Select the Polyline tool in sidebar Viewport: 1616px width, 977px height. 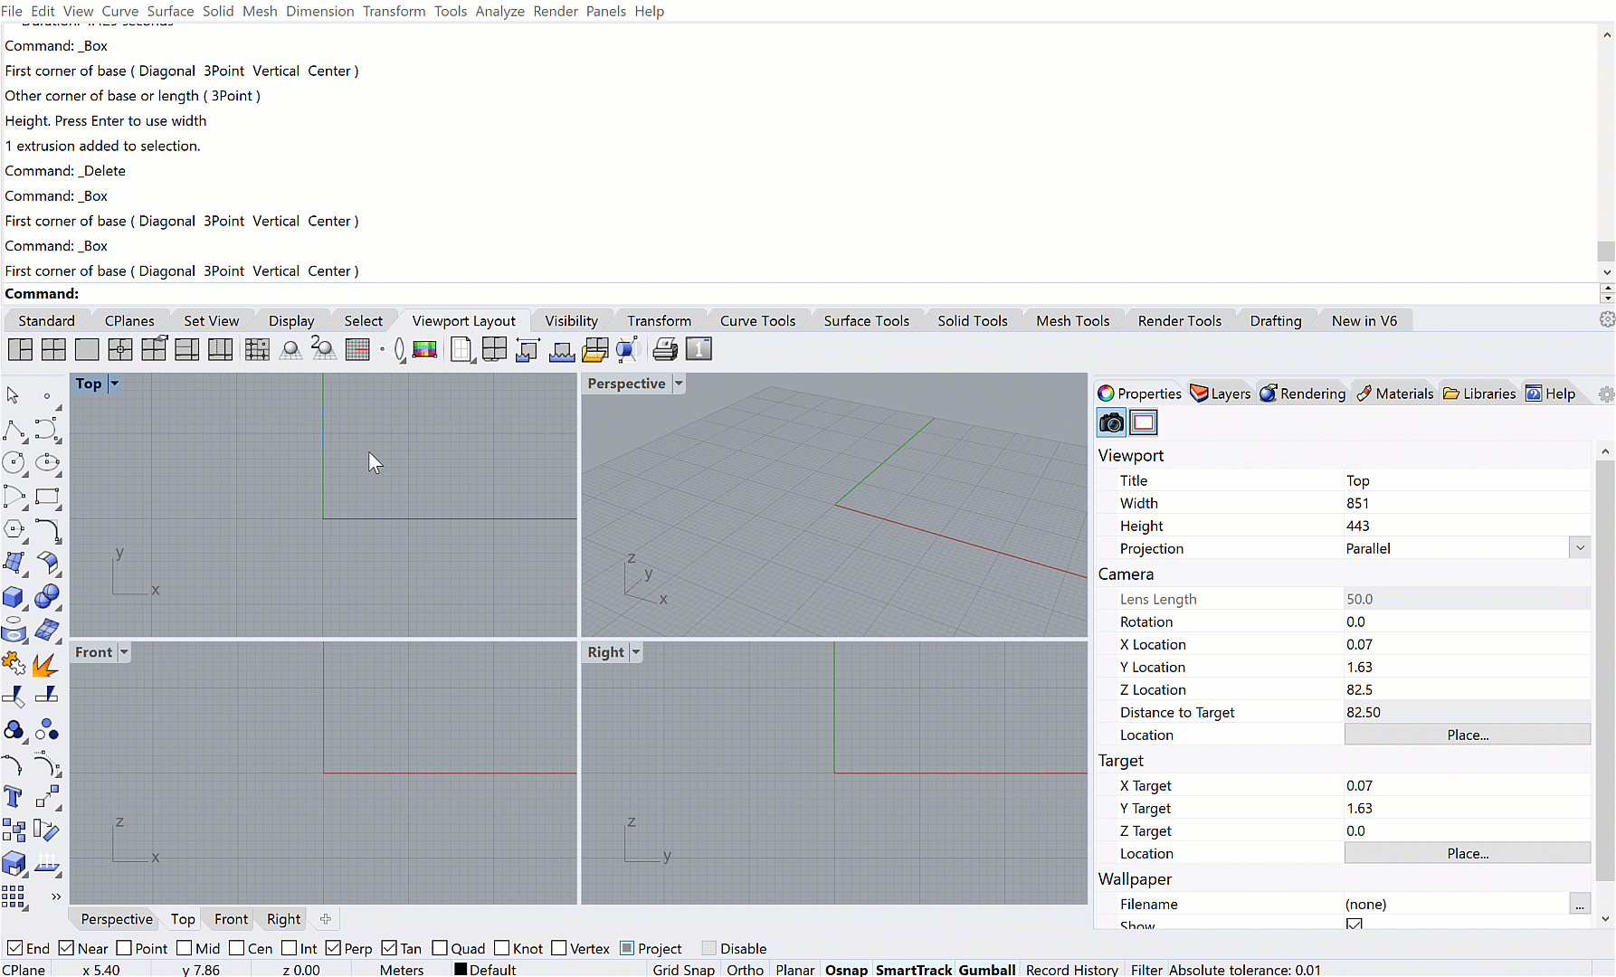pyautogui.click(x=14, y=430)
